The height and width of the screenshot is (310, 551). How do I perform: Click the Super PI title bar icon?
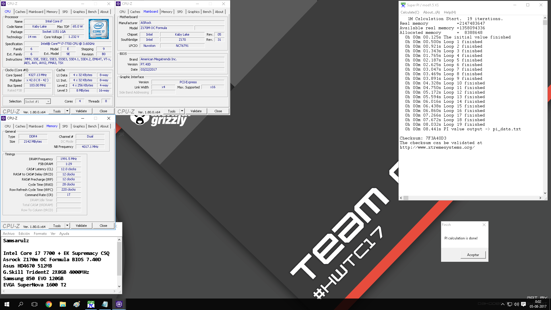coord(403,5)
